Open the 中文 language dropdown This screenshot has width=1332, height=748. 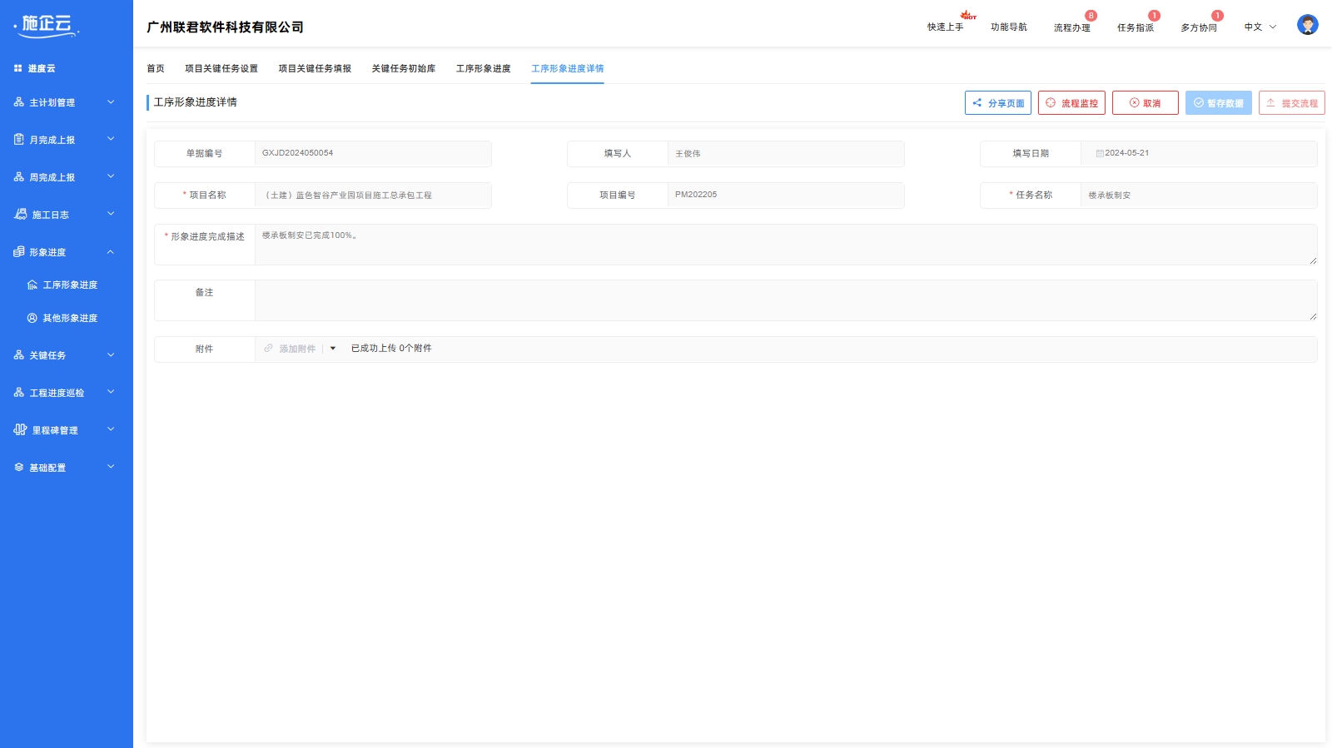1260,27
